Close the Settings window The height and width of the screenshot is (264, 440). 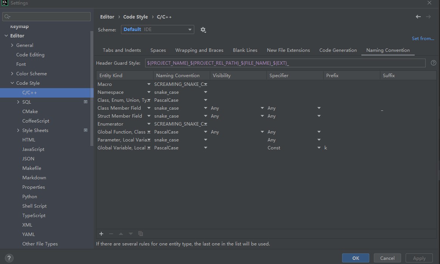pyautogui.click(x=429, y=3)
